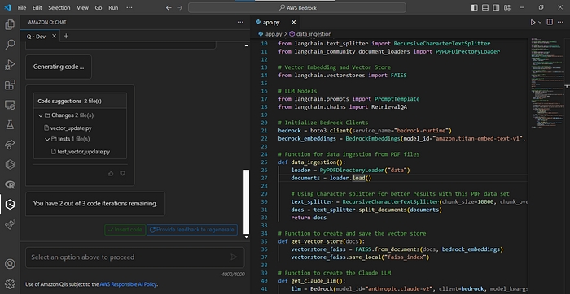Open the View menu
570x294 pixels.
tap(82, 7)
